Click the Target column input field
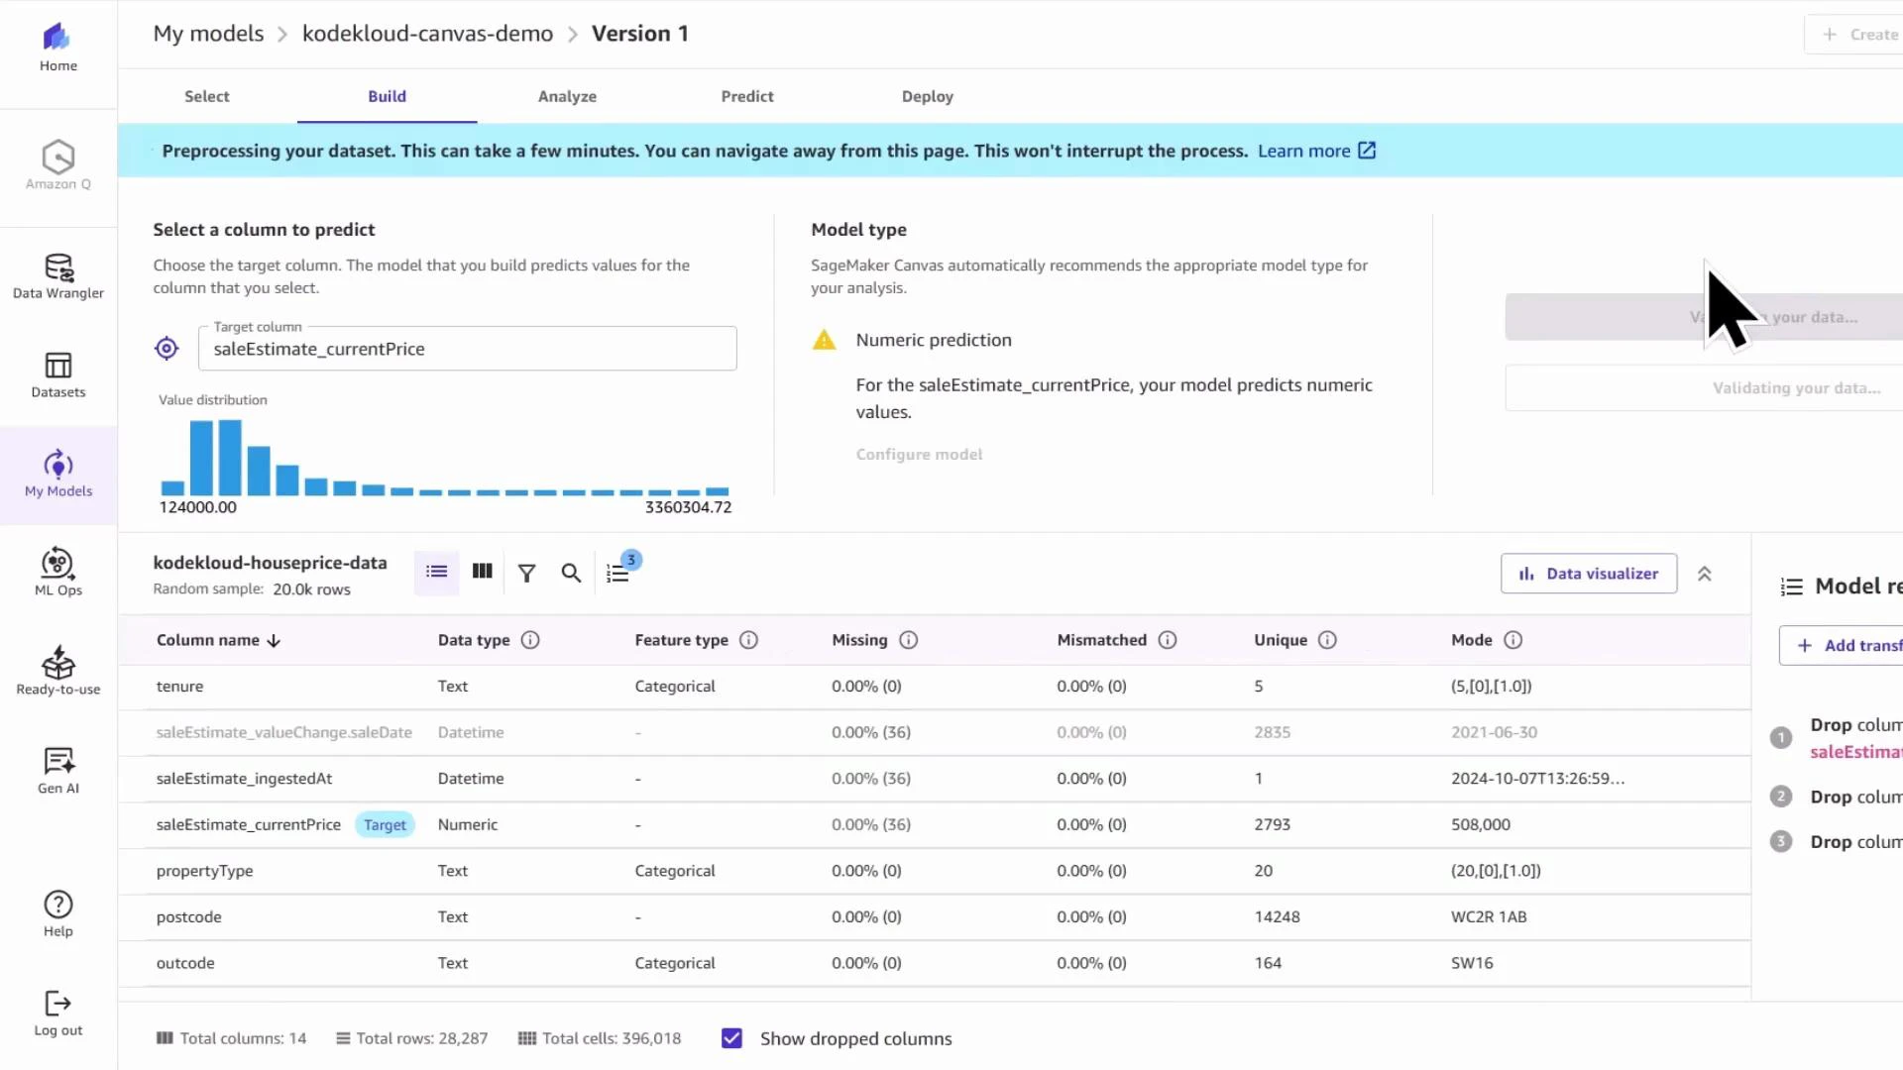1903x1070 pixels. coord(467,349)
